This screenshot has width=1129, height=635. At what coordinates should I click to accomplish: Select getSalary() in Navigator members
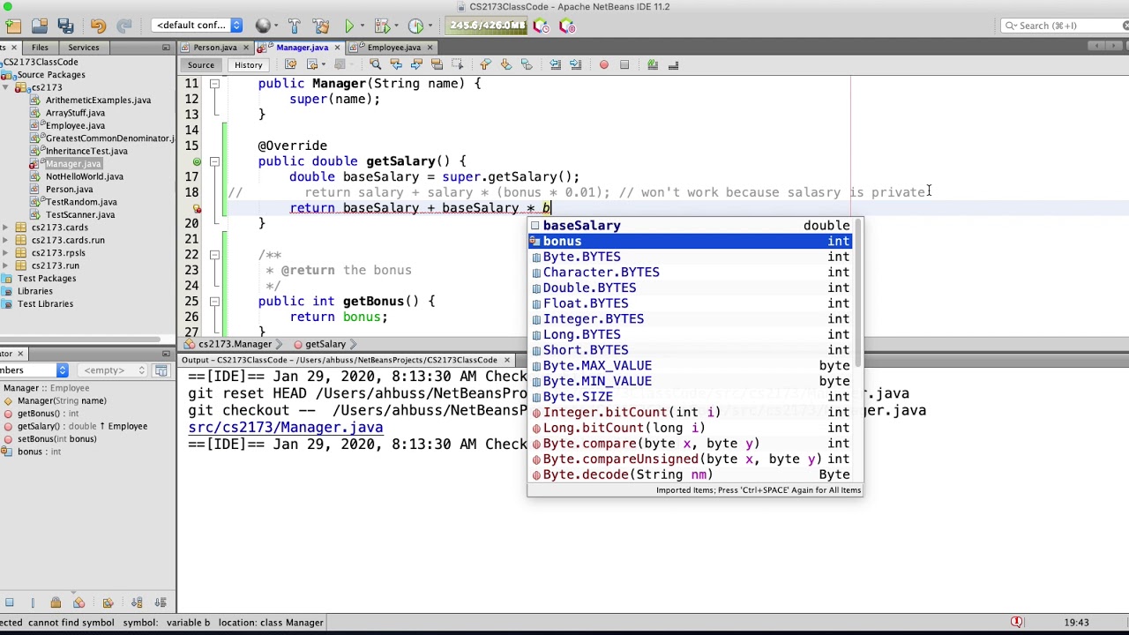tap(82, 426)
